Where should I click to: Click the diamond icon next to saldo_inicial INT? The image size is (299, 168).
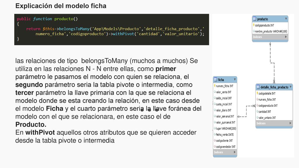pyautogui.click(x=215, y=98)
